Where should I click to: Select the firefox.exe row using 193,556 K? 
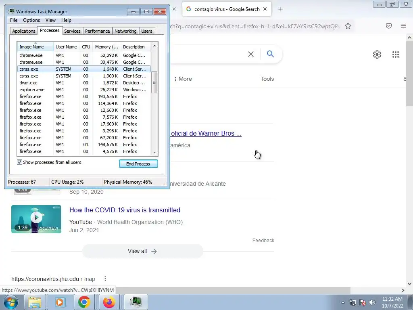pyautogui.click(x=84, y=96)
